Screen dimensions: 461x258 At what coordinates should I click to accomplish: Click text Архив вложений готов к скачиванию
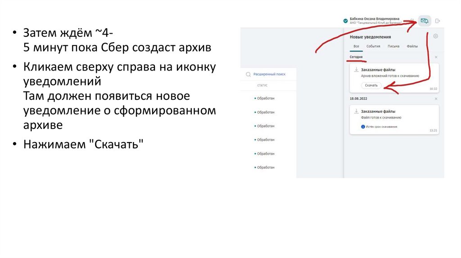[390, 76]
